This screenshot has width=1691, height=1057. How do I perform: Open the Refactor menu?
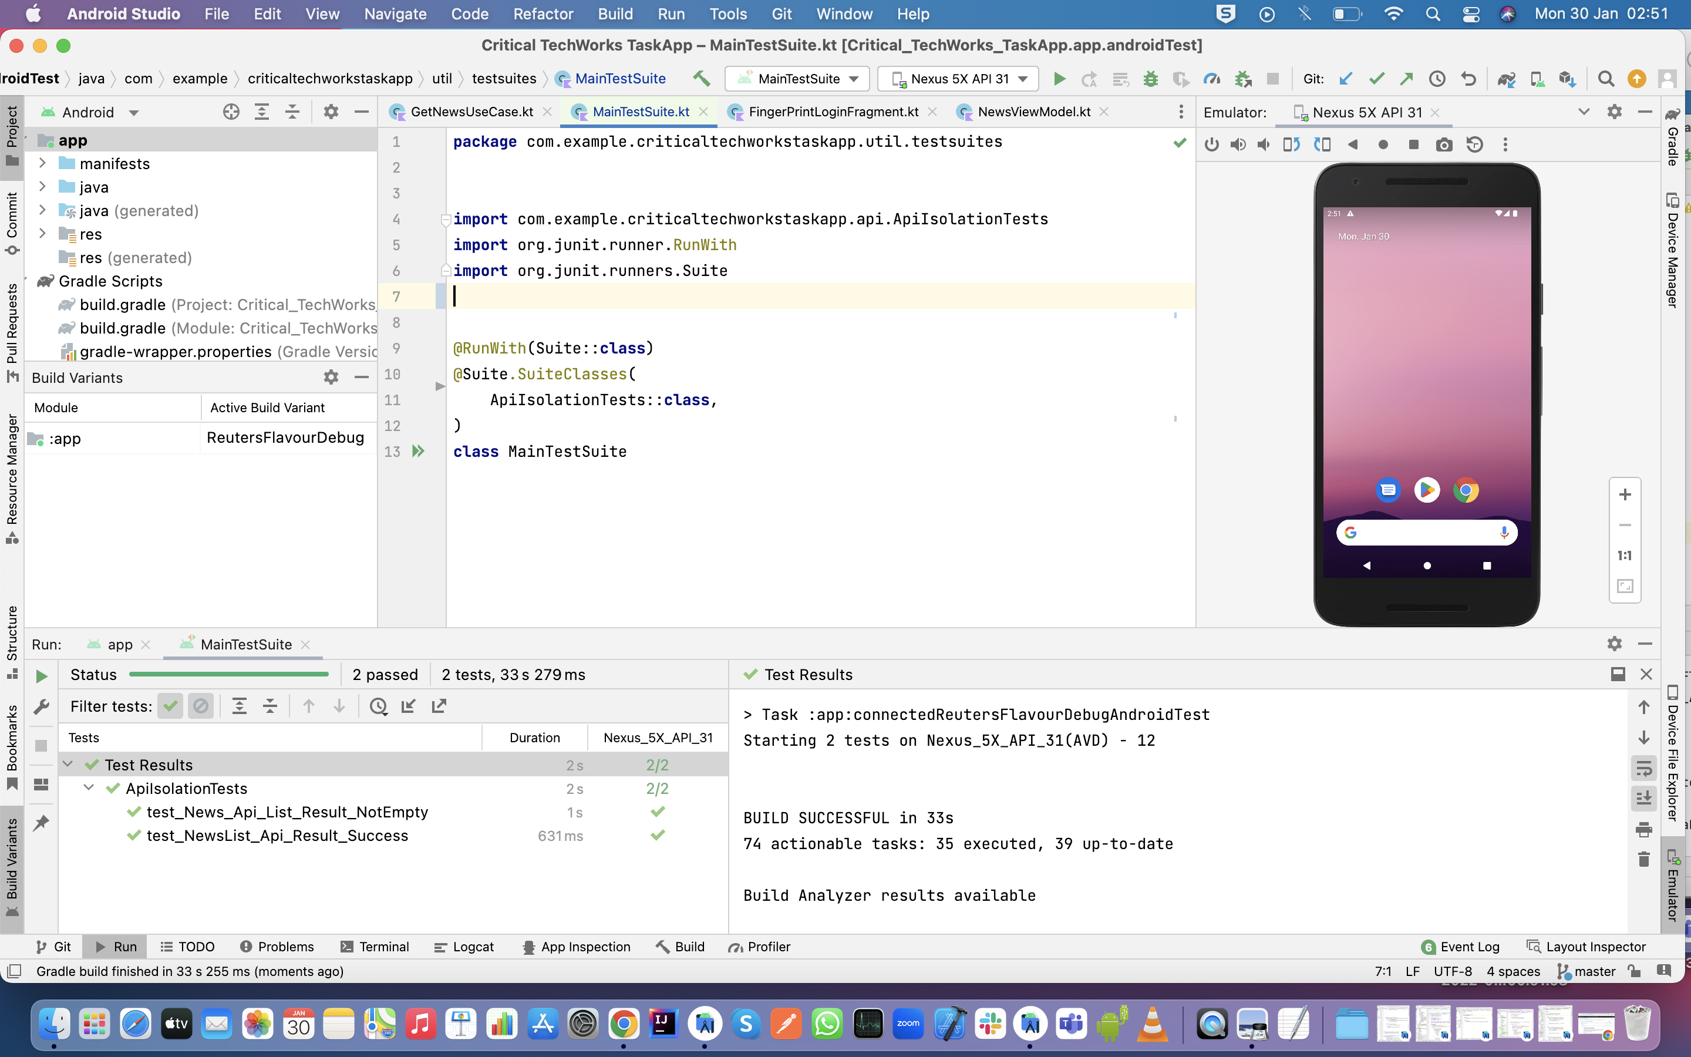click(543, 14)
